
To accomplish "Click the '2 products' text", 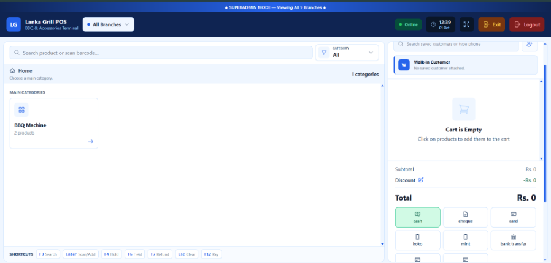I will (25, 133).
